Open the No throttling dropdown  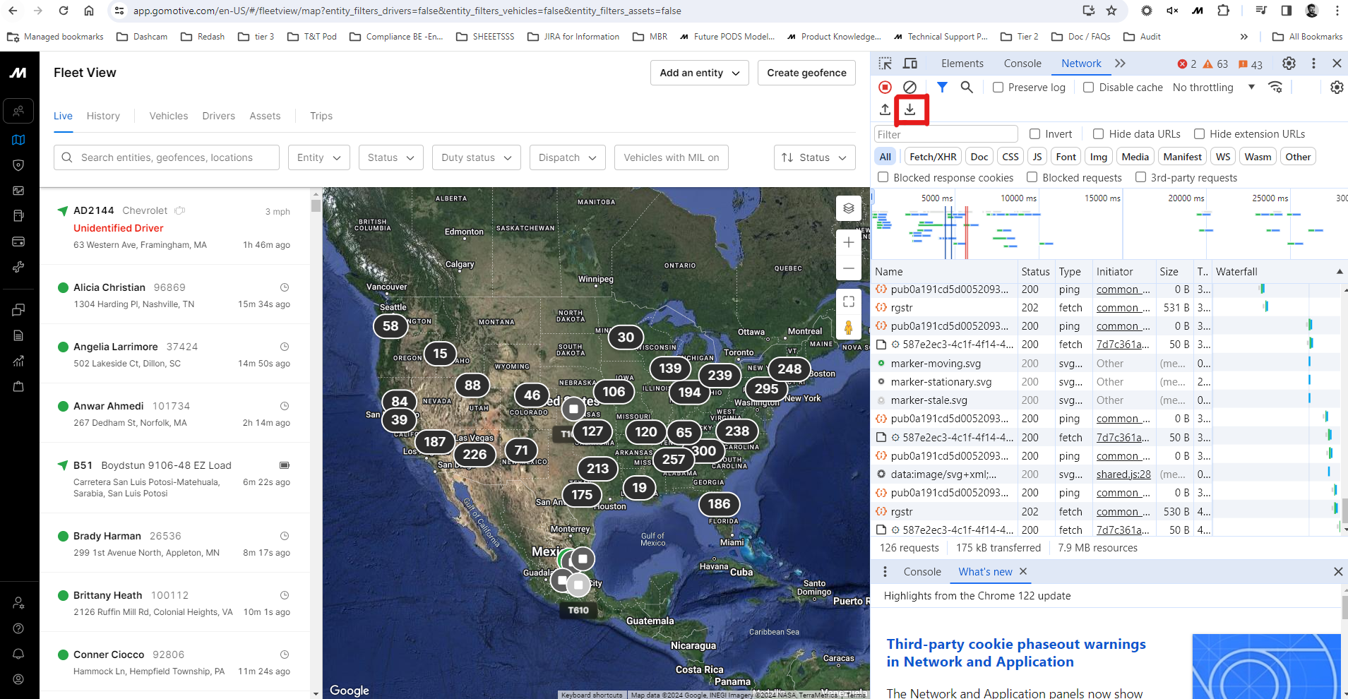1213,88
